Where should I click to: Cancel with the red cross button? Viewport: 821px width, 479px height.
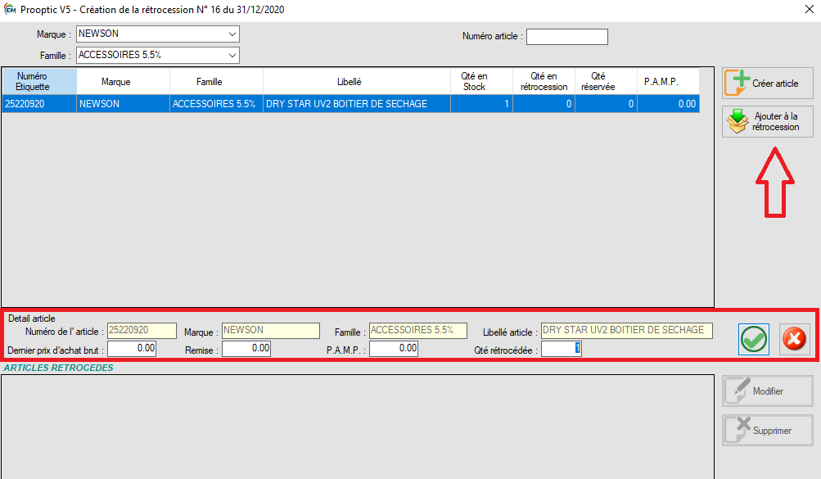tap(794, 339)
